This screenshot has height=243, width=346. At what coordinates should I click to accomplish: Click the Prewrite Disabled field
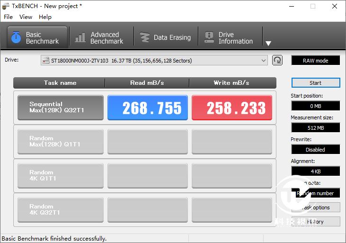[x=315, y=149]
